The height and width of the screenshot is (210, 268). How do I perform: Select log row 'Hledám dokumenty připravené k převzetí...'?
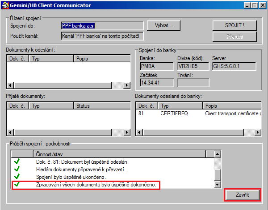point(113,170)
